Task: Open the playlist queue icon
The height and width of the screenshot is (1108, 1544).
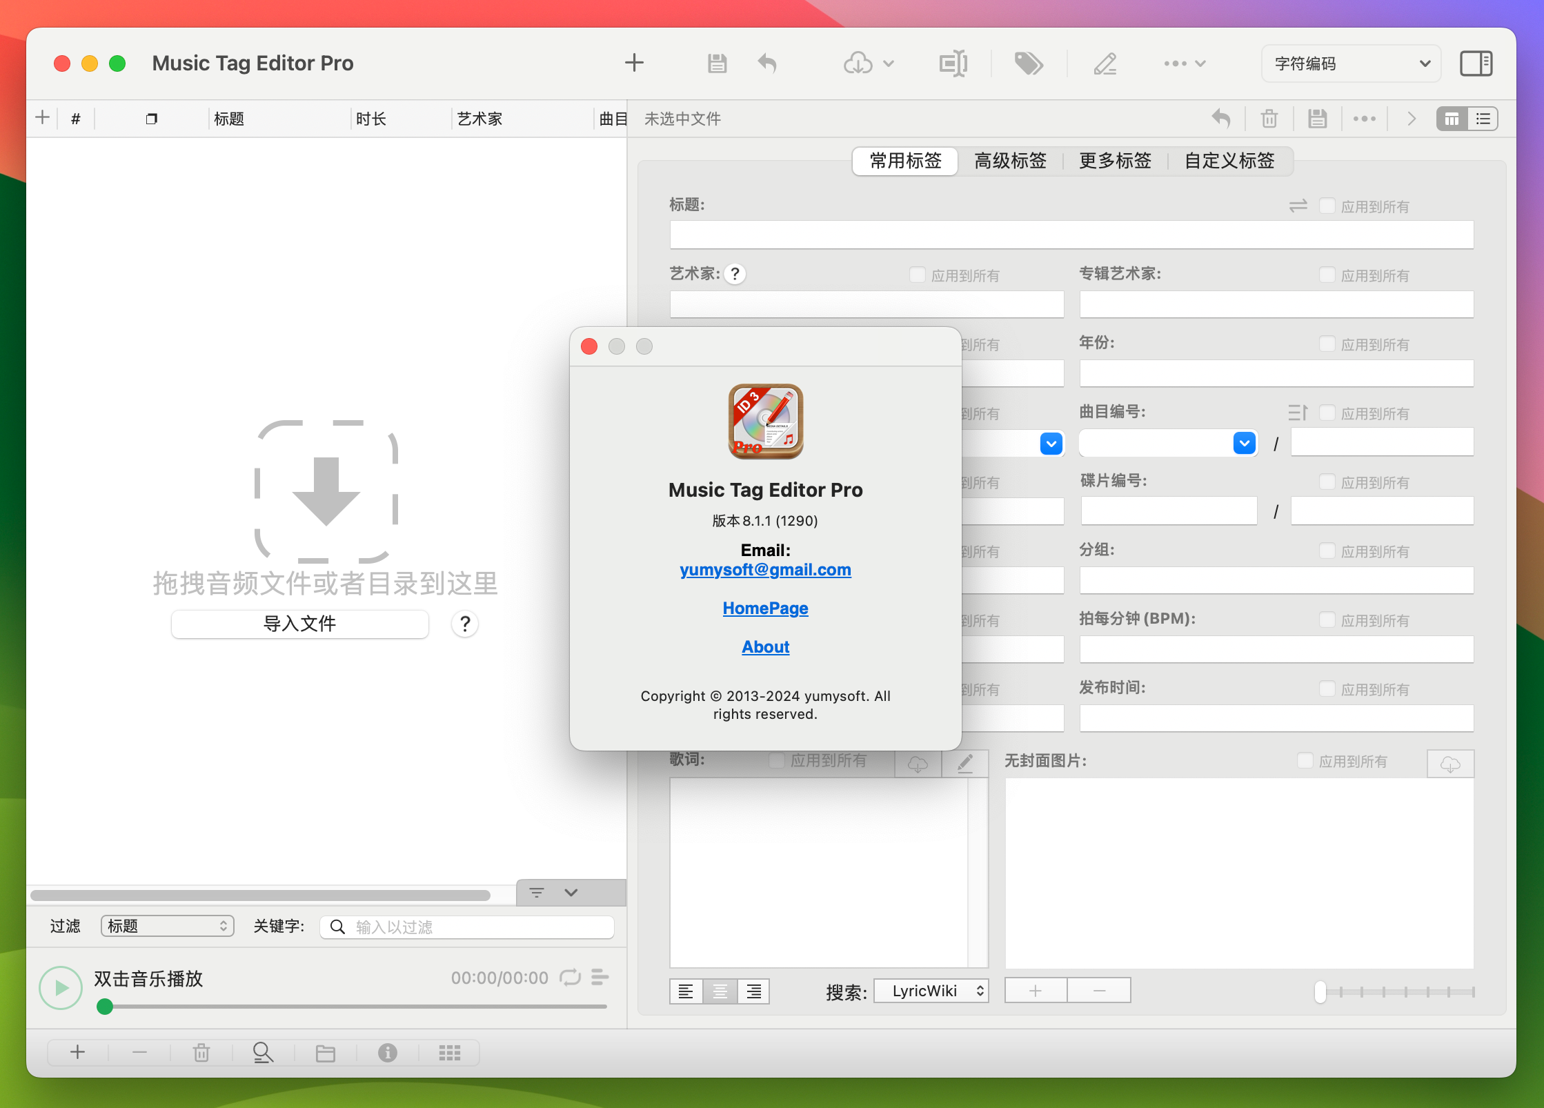Action: click(x=600, y=977)
